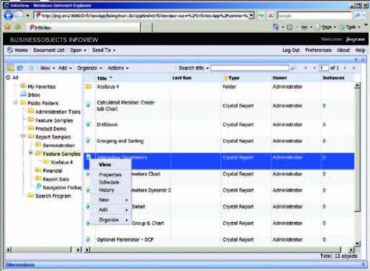Image resolution: width=370 pixels, height=271 pixels.
Task: Go to the last page arrow
Action: pos(354,68)
